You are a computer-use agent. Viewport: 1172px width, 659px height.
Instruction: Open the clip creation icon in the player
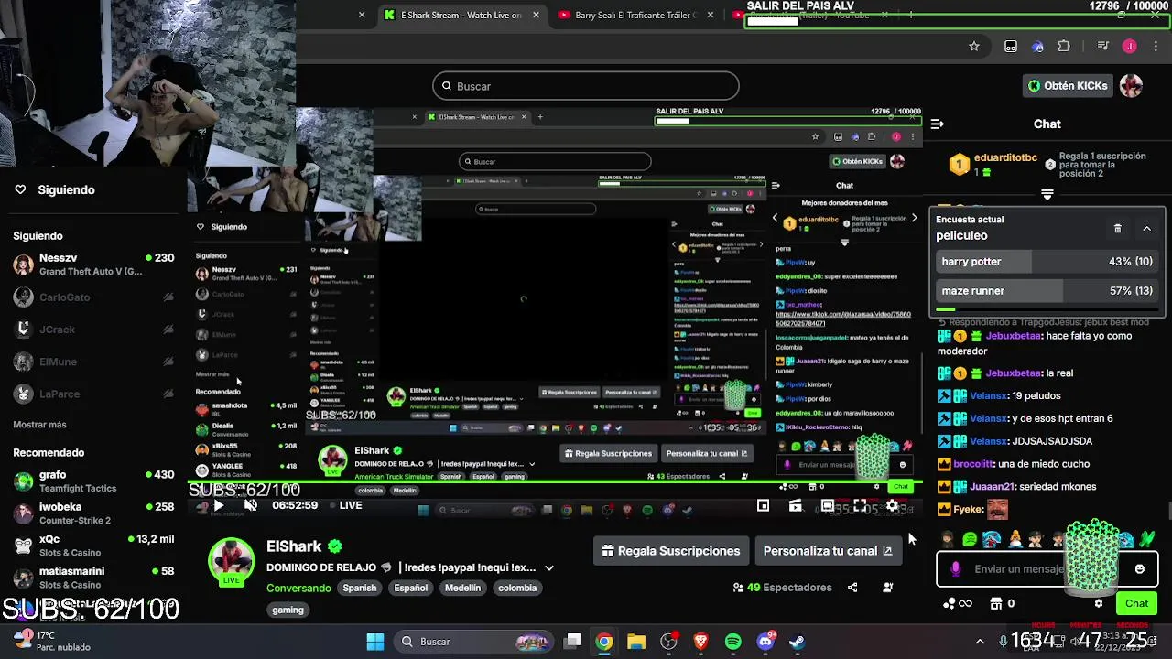(795, 506)
